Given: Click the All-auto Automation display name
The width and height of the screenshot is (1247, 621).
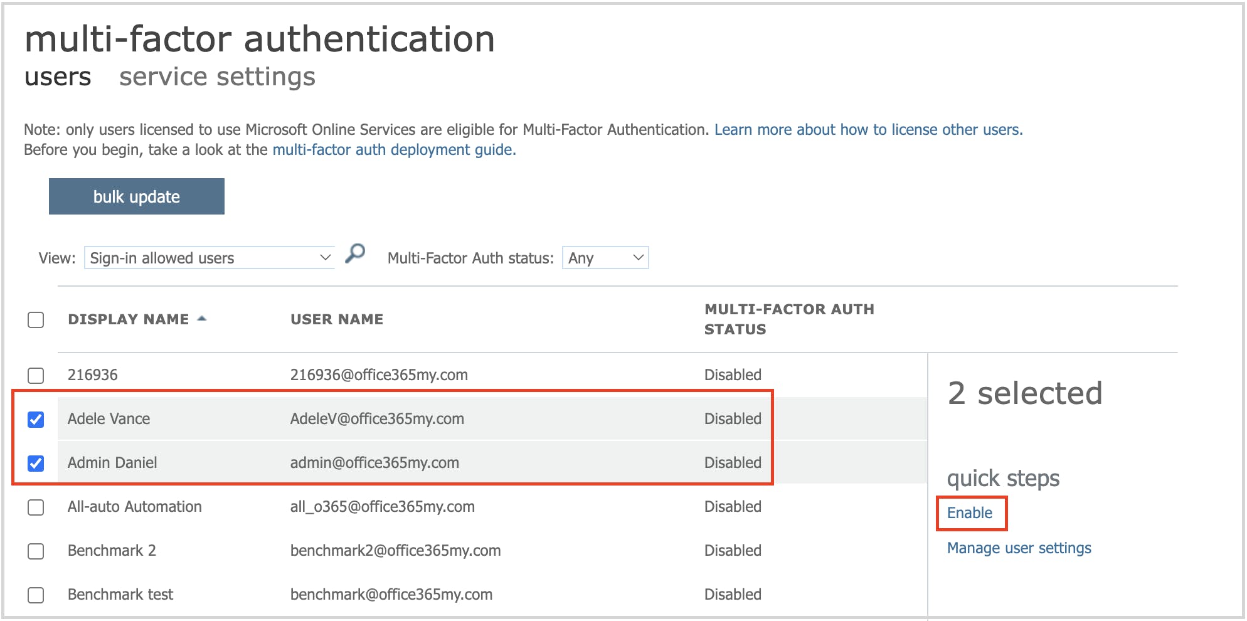Looking at the screenshot, I should tap(135, 506).
